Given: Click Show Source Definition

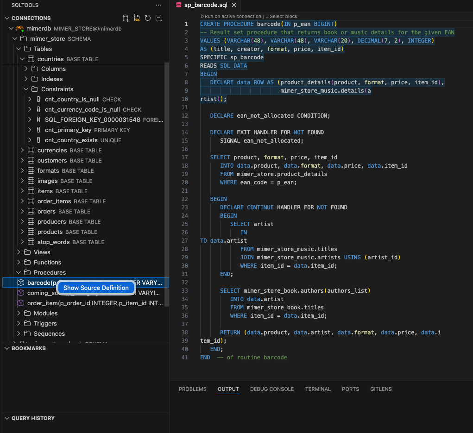Looking at the screenshot, I should point(96,288).
